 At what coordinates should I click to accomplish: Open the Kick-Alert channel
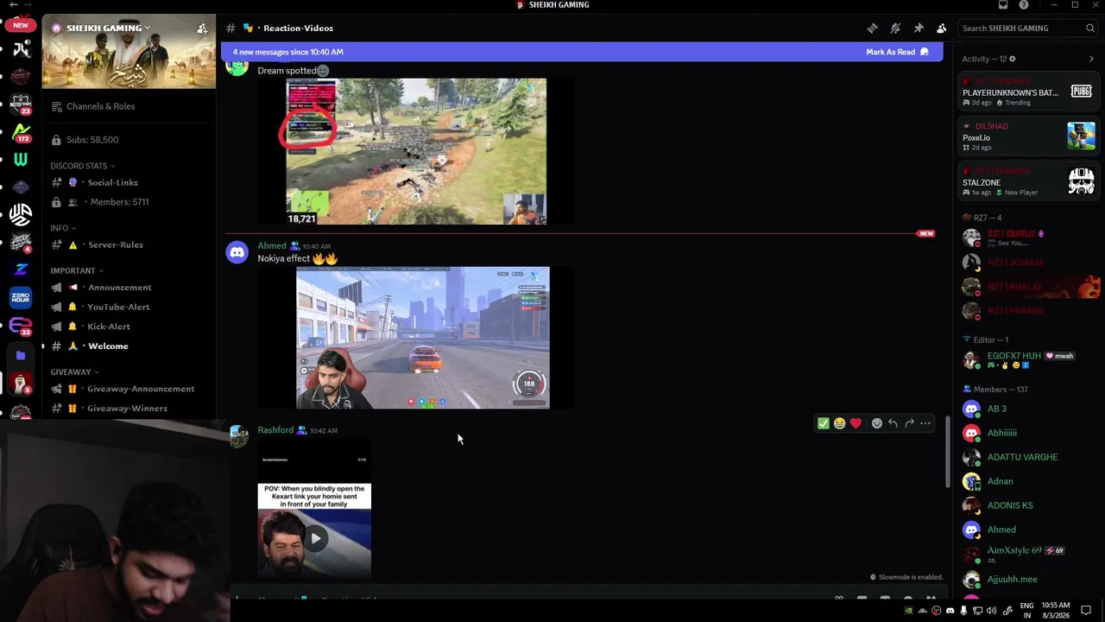click(x=129, y=327)
